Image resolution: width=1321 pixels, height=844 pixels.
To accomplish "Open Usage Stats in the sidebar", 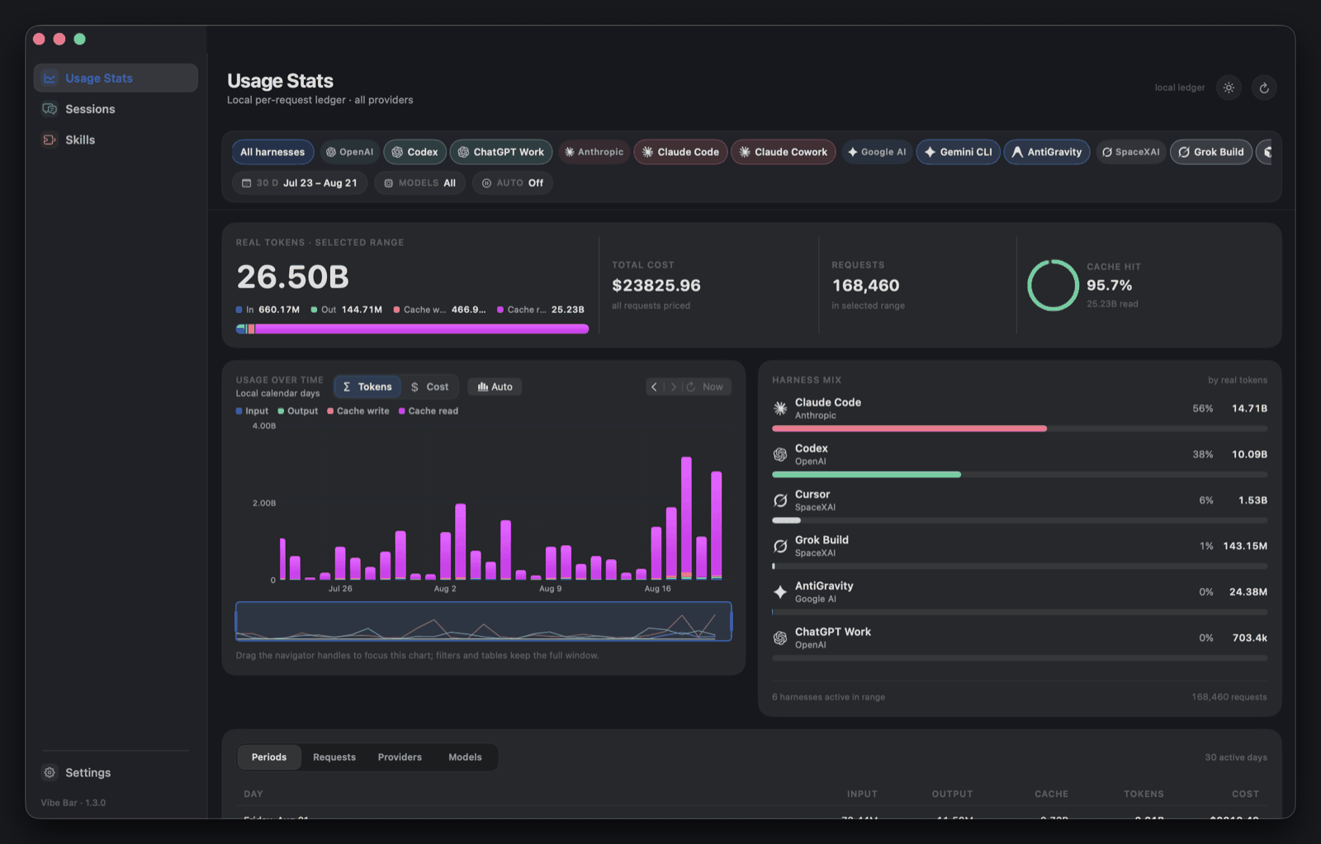I will click(116, 78).
